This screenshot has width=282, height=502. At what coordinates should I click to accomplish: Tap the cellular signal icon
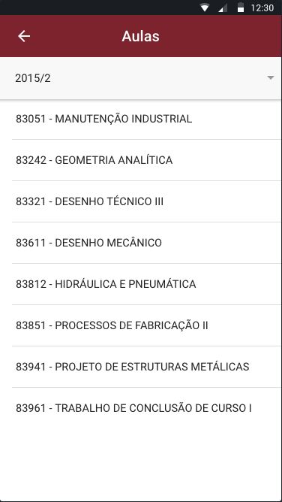(x=223, y=8)
